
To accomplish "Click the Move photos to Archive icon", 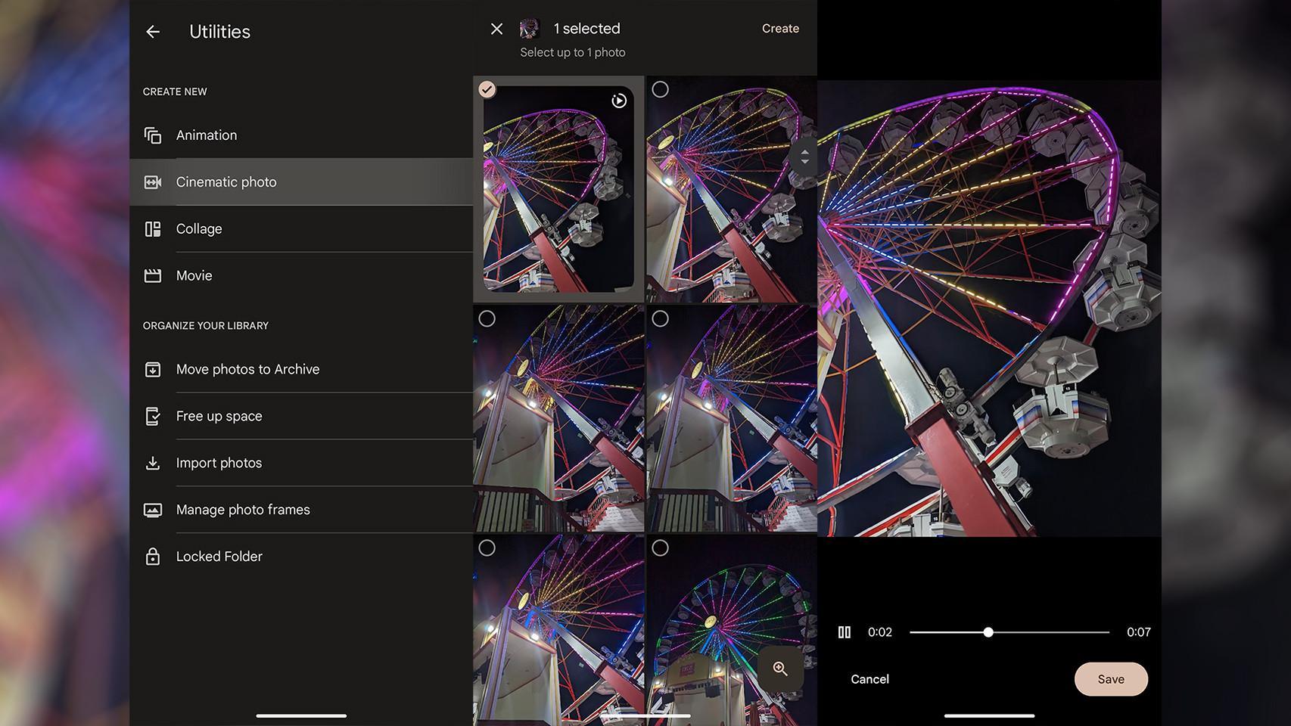I will [x=153, y=370].
